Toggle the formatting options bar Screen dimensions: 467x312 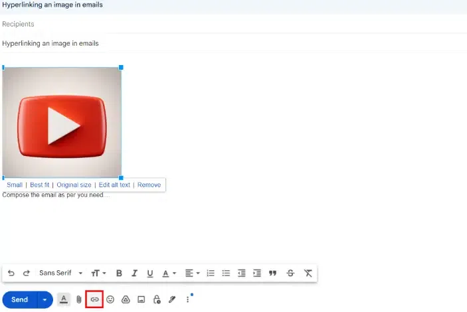pos(63,299)
